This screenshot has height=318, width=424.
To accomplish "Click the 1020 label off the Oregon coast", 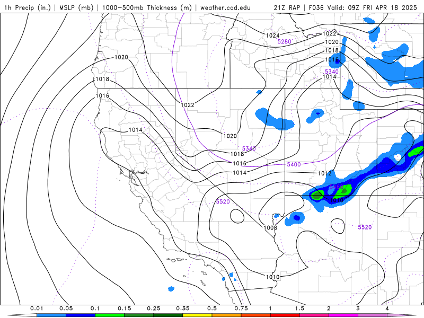I will click(x=121, y=57).
